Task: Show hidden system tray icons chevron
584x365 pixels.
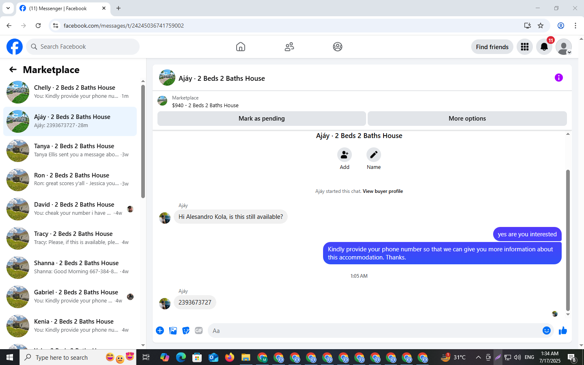Action: [478, 357]
